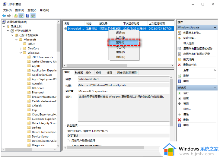This screenshot has height=158, width=220.
Task: Click the 启用所有任务历史记录 icon
Action: pyautogui.click(x=180, y=54)
